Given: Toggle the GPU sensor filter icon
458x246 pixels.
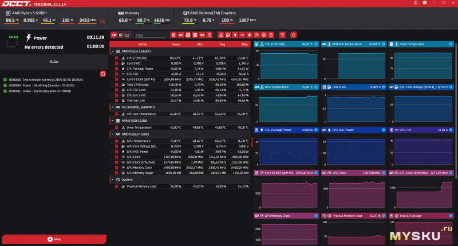Looking at the screenshot, I should tap(181, 35).
